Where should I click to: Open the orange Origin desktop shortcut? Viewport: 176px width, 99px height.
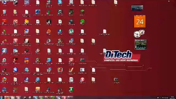click(x=49, y=31)
